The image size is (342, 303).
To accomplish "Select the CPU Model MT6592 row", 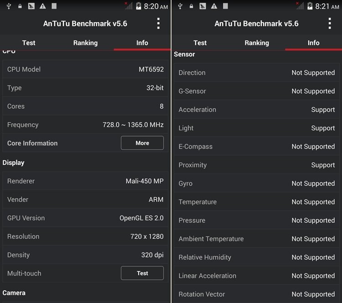I will [x=85, y=69].
